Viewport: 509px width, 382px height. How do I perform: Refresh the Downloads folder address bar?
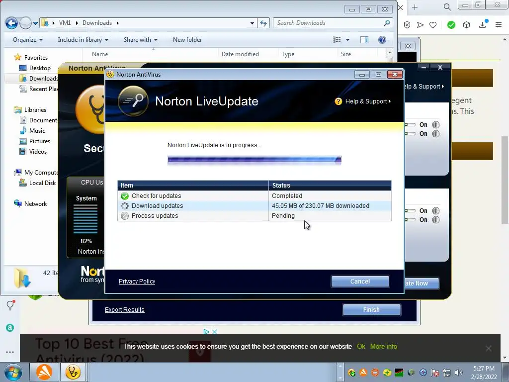[263, 23]
